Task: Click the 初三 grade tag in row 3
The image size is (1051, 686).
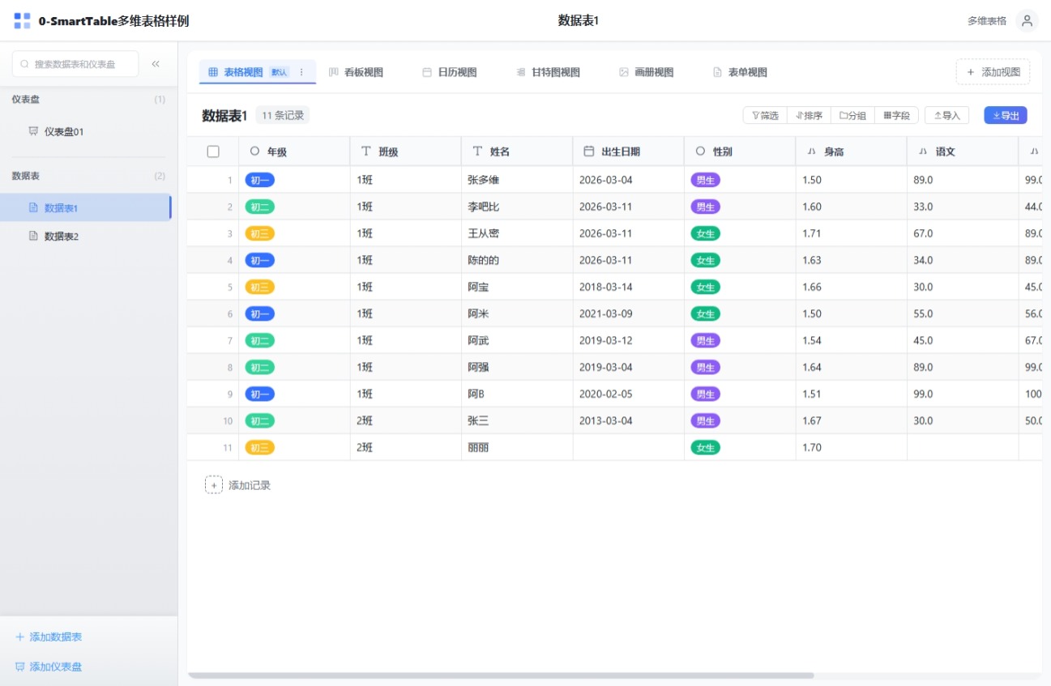Action: point(259,233)
